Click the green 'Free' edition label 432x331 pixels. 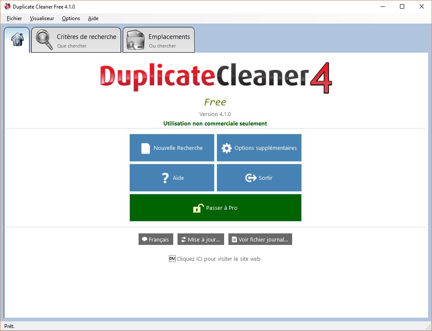click(215, 102)
